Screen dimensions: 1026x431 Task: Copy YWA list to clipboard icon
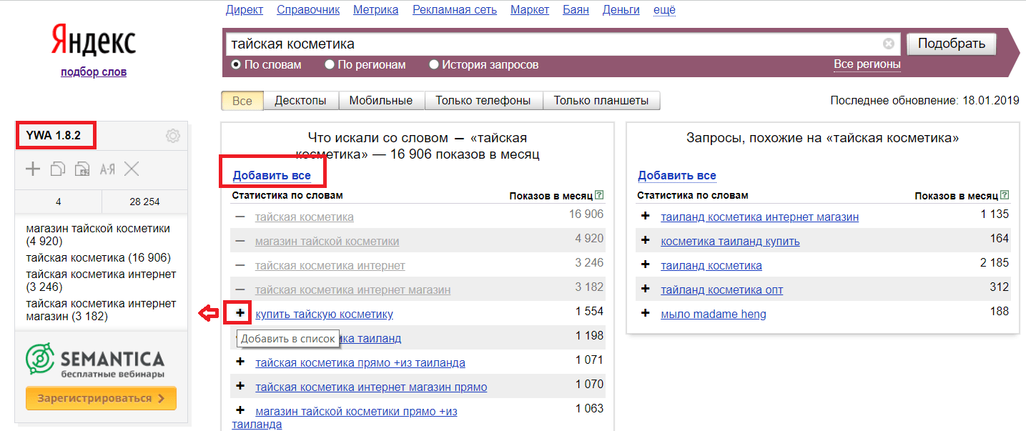[x=58, y=169]
